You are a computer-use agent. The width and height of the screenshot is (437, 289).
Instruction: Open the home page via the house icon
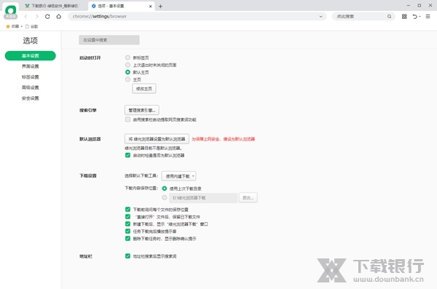[x=58, y=17]
